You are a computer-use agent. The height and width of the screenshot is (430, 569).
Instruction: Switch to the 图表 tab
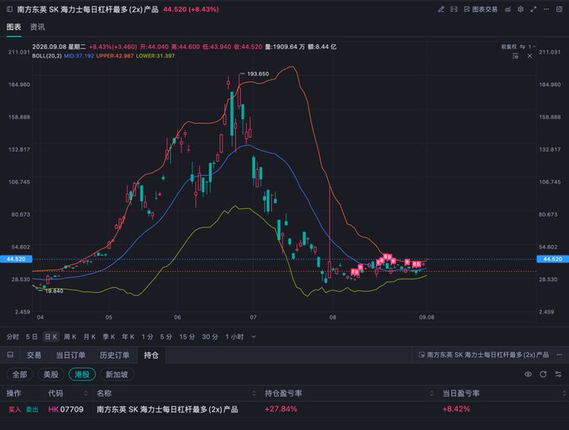tap(13, 27)
